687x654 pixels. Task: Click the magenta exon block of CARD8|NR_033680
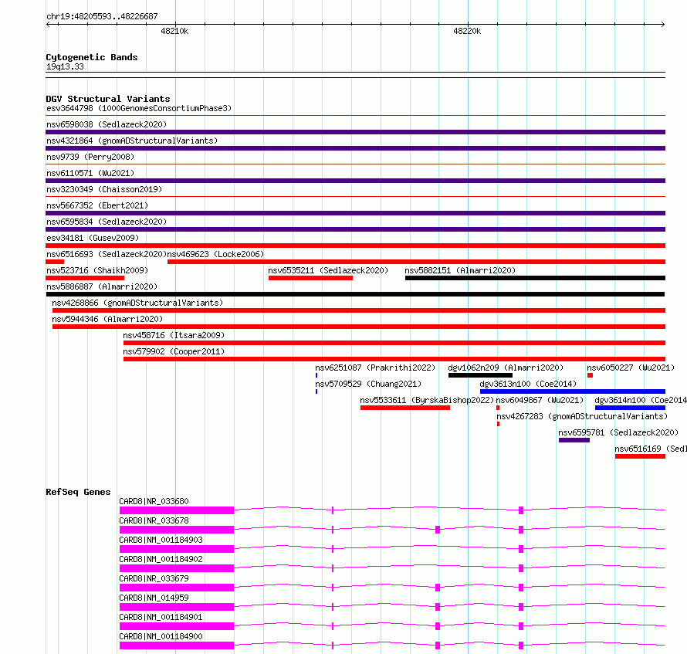tap(177, 510)
